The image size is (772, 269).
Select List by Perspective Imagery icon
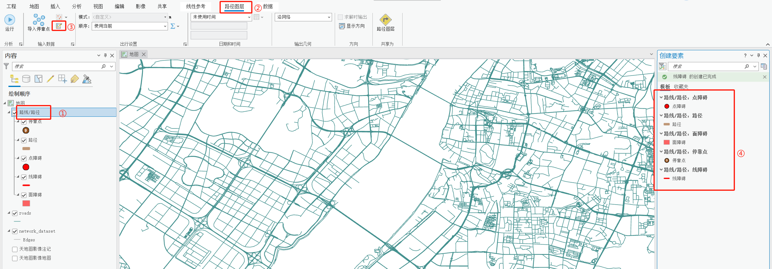87,79
